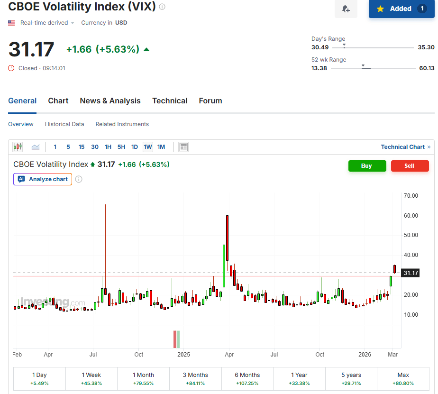
Task: Select the Max performance range
Action: [x=403, y=379]
